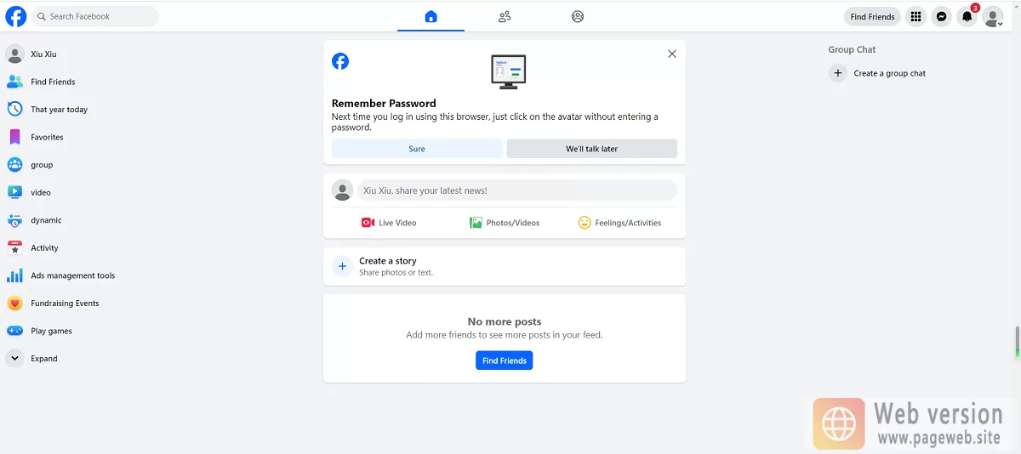Click Create a group chat label
The image size is (1021, 454).
tap(890, 73)
